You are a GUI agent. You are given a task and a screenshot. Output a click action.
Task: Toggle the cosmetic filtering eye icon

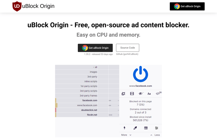click(141, 94)
